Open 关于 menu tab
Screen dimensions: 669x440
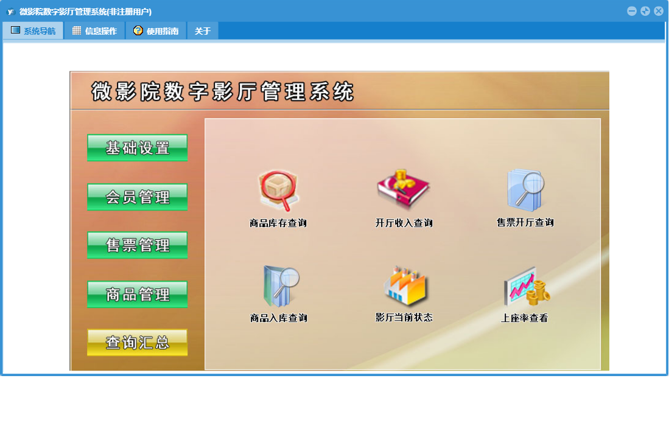(x=203, y=30)
